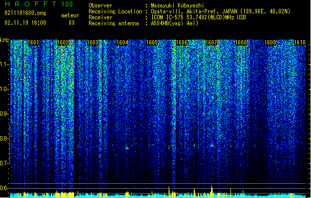Image resolution: width=311 pixels, height=198 pixels.
Task: Click the date stamp 02.11.19 16:00
Action: (x=25, y=23)
